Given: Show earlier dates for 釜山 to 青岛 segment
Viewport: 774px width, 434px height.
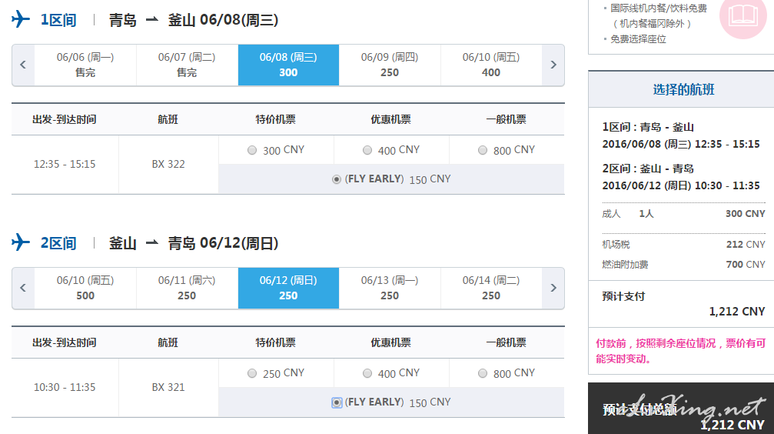Looking at the screenshot, I should [x=23, y=288].
